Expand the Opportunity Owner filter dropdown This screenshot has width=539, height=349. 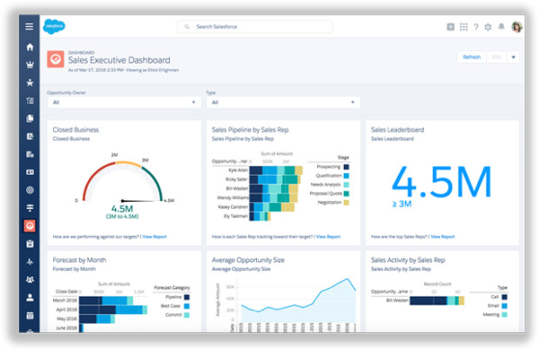124,102
